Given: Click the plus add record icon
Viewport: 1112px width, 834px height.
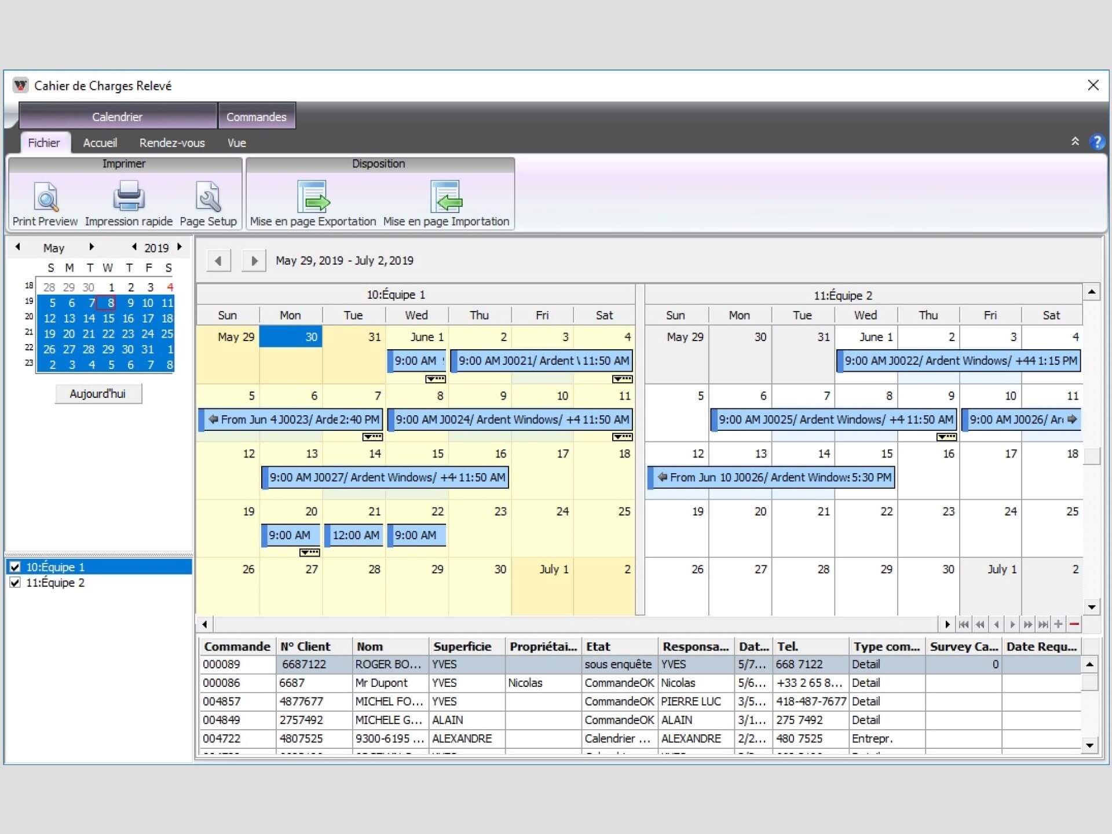Looking at the screenshot, I should 1058,624.
